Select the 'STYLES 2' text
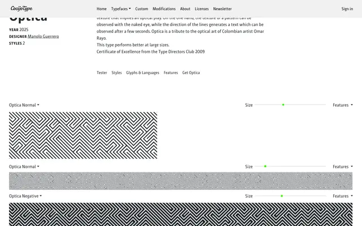The width and height of the screenshot is (362, 226). [17, 43]
